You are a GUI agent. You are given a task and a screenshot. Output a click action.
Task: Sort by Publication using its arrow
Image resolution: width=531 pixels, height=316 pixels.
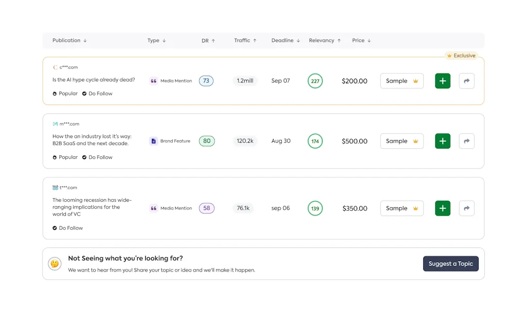85,40
